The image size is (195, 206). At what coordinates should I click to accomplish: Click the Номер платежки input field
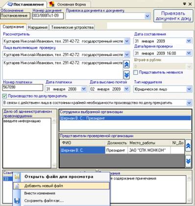(23, 88)
